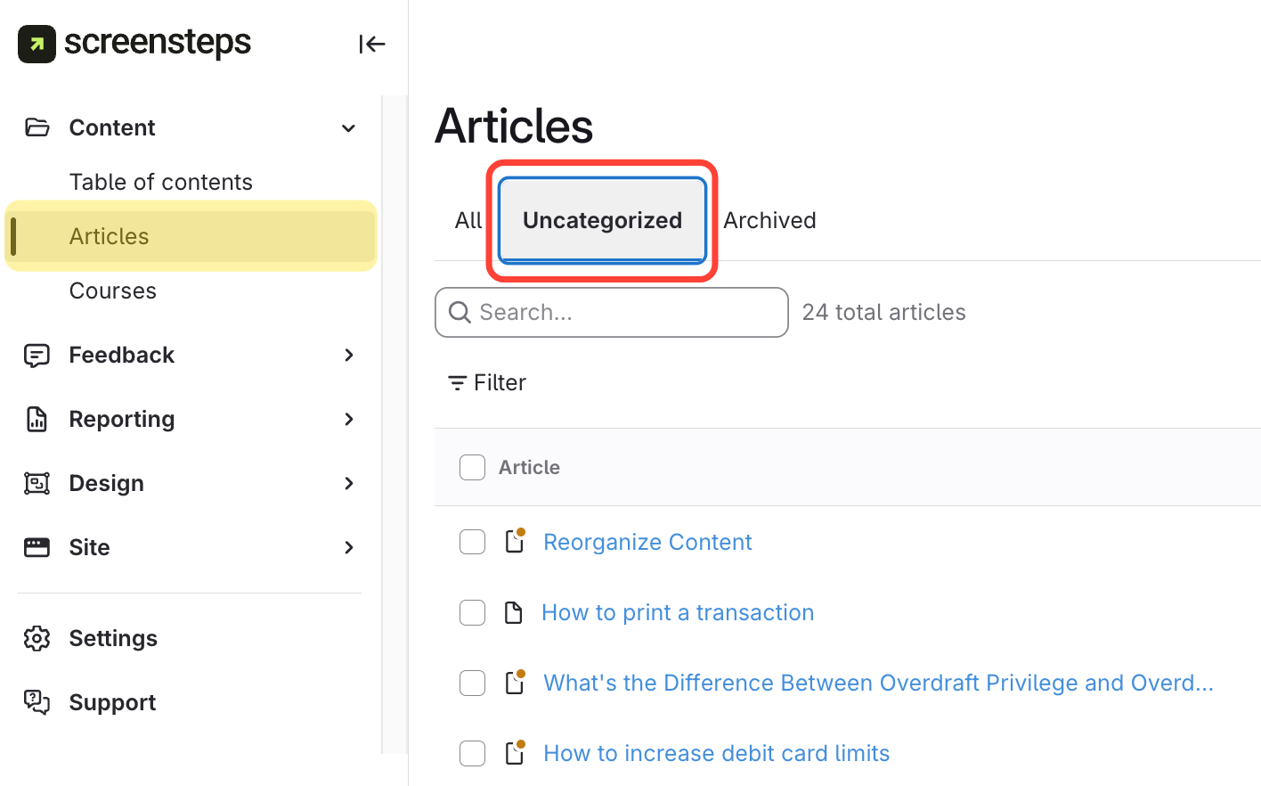The height and width of the screenshot is (786, 1261).
Task: Select checkbox for How to print a transaction
Action: [x=472, y=612]
